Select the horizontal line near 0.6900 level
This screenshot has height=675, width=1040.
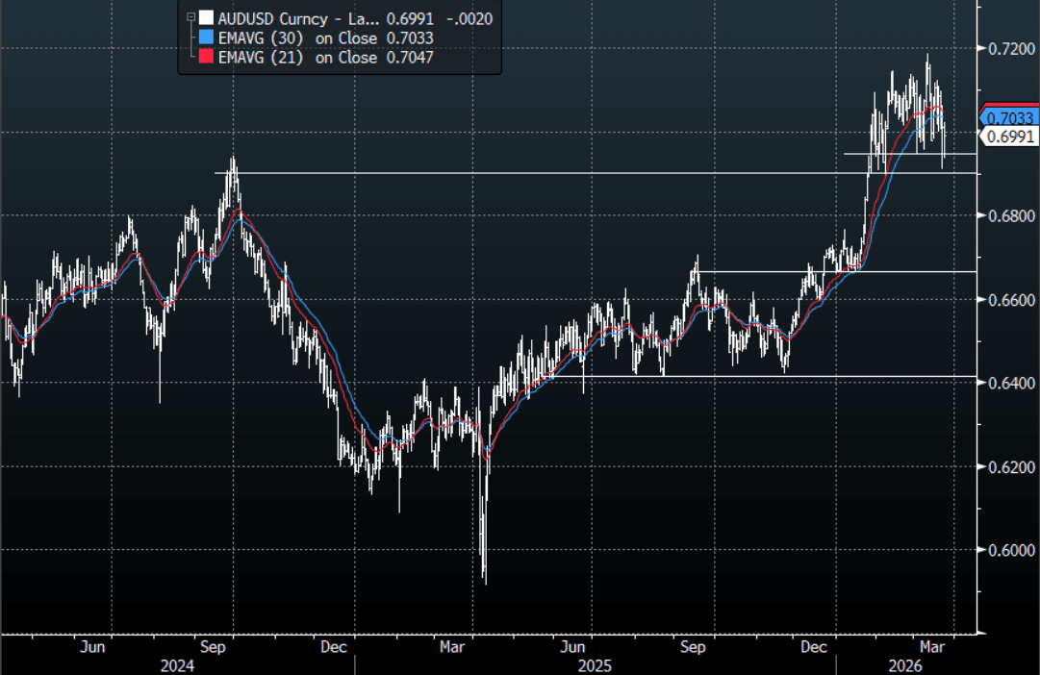pos(577,173)
